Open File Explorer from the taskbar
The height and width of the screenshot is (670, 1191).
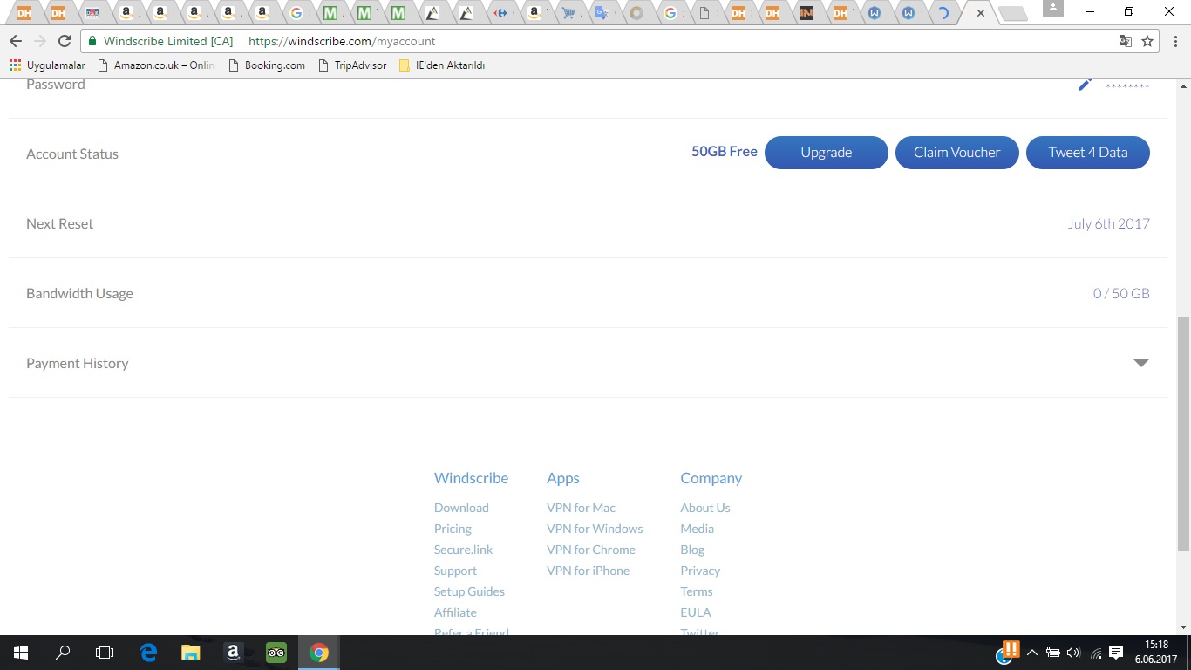[x=190, y=653]
